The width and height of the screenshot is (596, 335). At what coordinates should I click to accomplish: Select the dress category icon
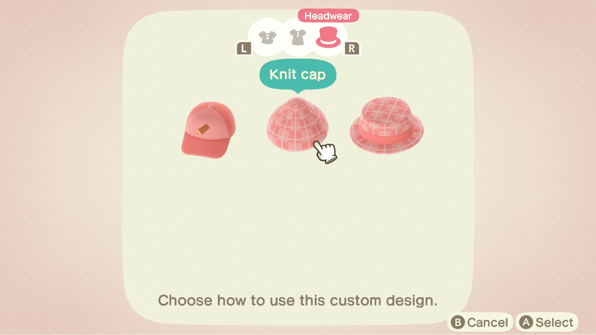pos(298,37)
